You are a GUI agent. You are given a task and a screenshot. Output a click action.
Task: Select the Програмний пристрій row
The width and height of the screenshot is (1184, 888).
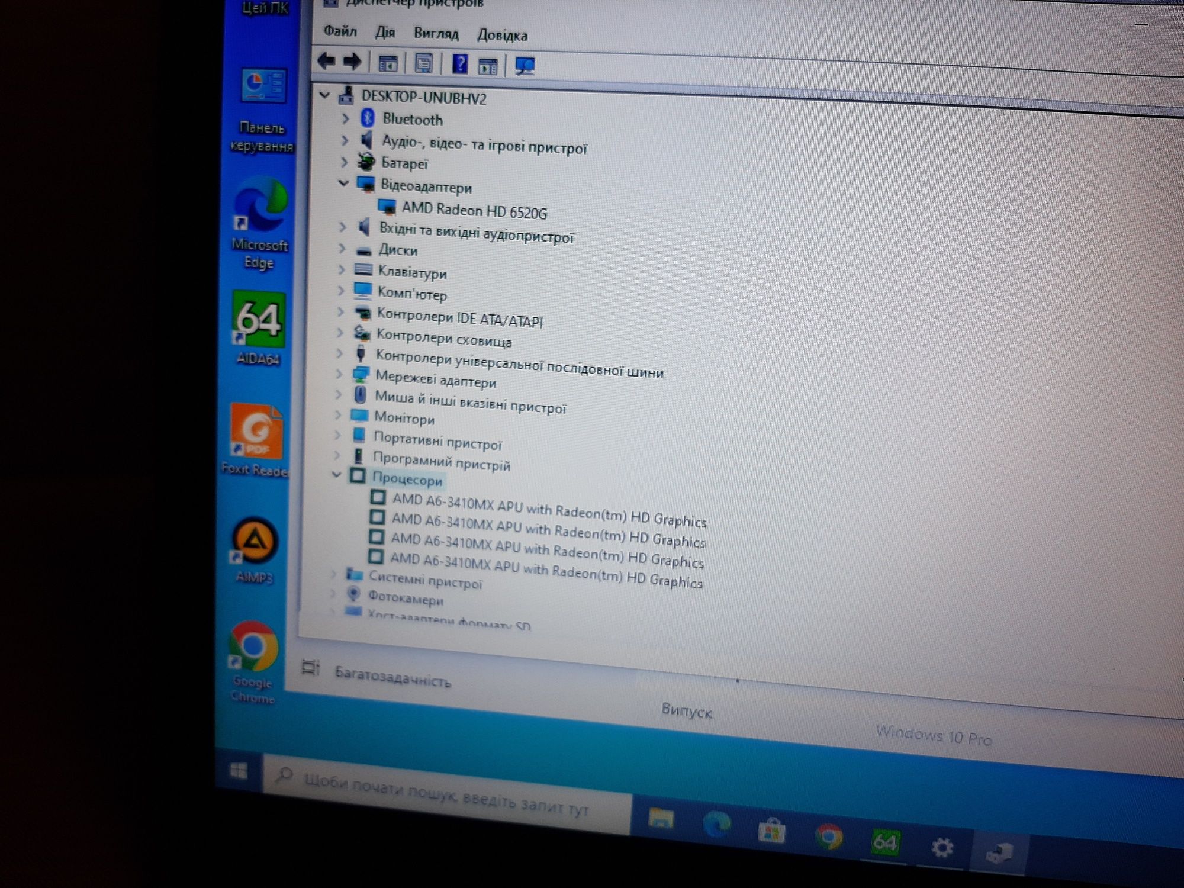point(441,461)
